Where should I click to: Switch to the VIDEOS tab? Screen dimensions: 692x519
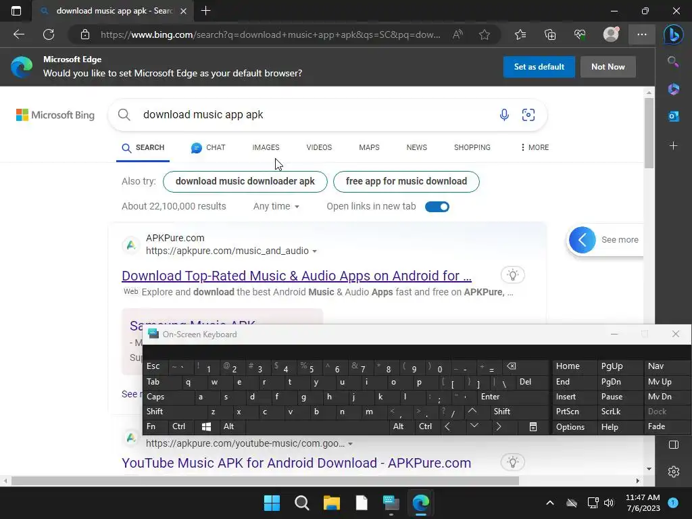(x=319, y=147)
